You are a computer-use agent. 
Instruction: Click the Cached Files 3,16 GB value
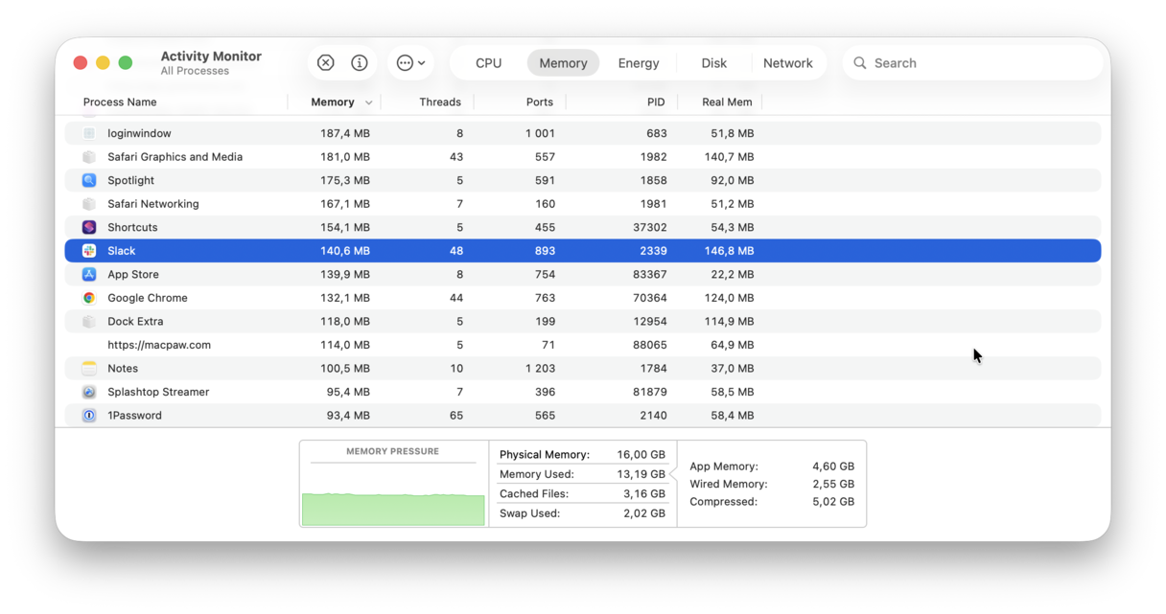(x=643, y=493)
